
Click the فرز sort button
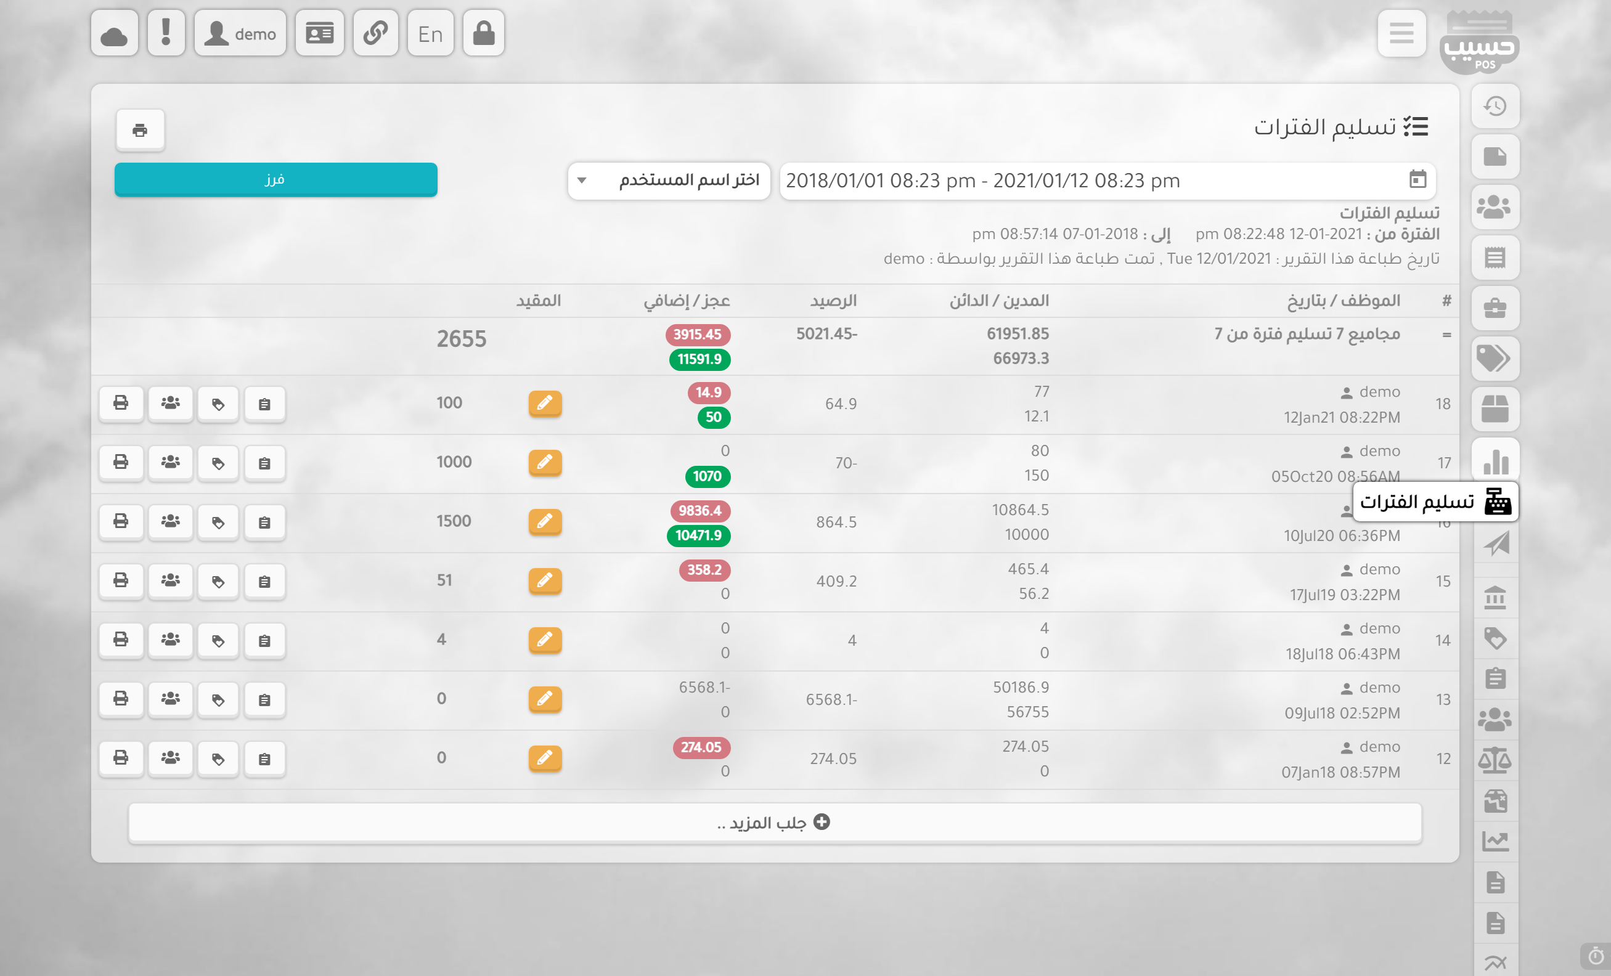tap(275, 180)
